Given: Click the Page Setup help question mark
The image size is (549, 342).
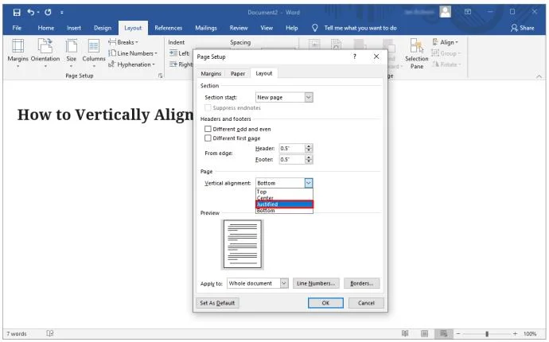Looking at the screenshot, I should point(355,56).
